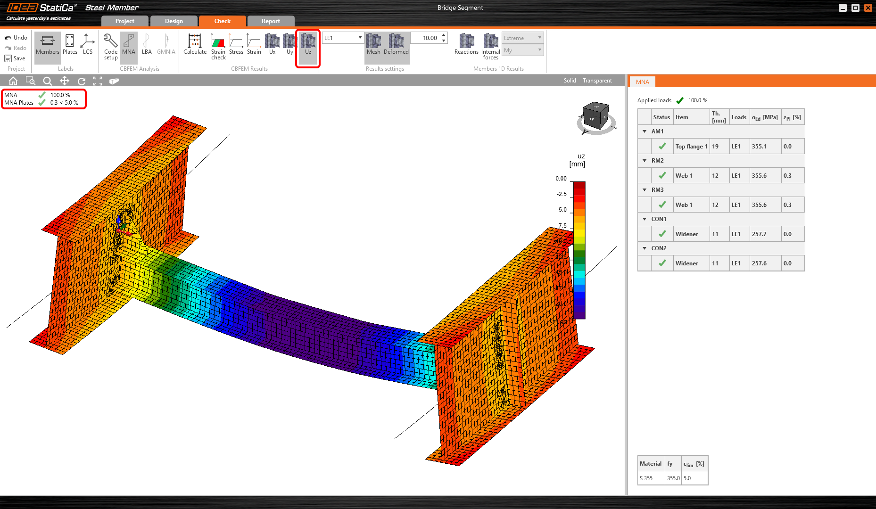Image resolution: width=876 pixels, height=509 pixels.
Task: Switch to the Report tab
Action: pos(271,21)
